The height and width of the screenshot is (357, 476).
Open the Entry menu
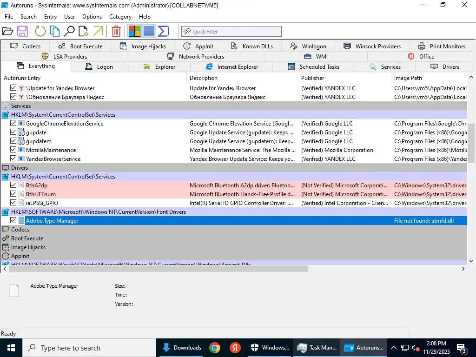(x=50, y=17)
